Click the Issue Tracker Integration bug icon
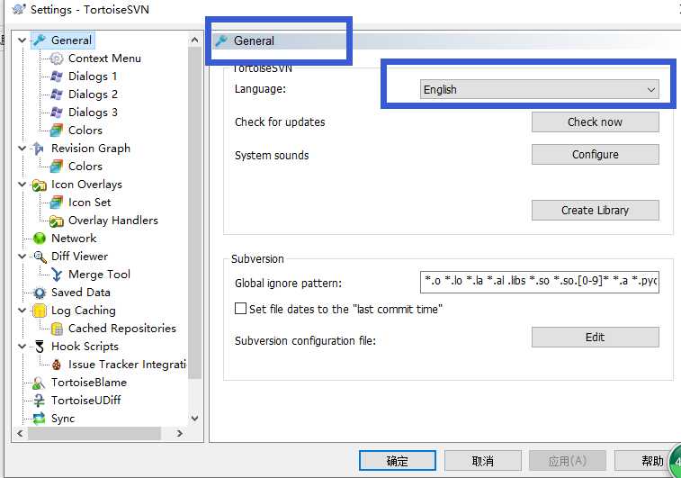Viewport: 681px width, 478px height. click(x=57, y=365)
